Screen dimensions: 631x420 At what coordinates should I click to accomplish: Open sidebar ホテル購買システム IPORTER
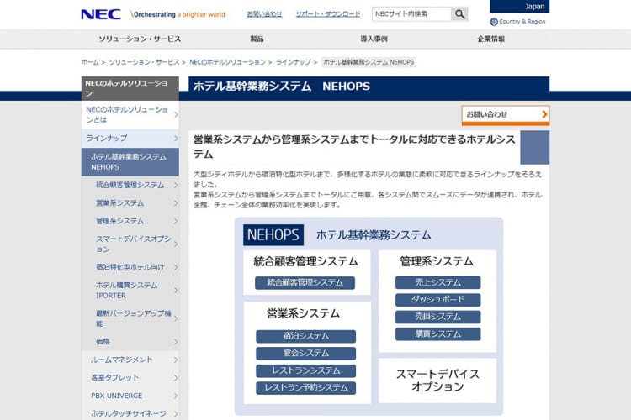coord(130,290)
